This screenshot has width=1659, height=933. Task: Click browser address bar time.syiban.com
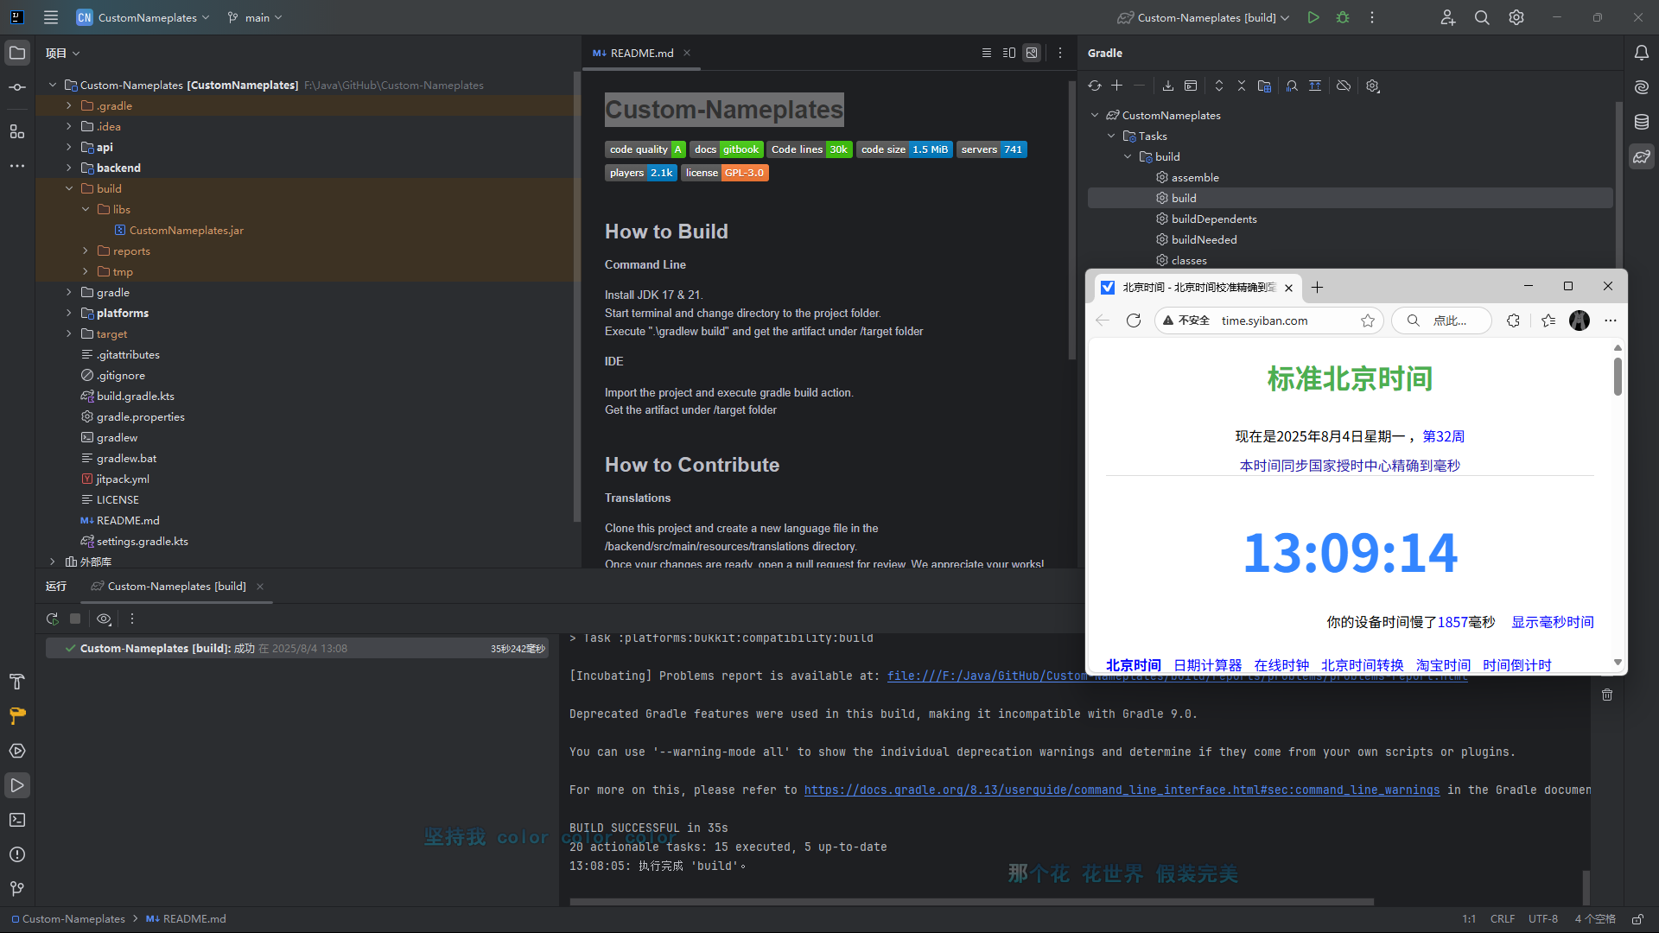pyautogui.click(x=1264, y=321)
